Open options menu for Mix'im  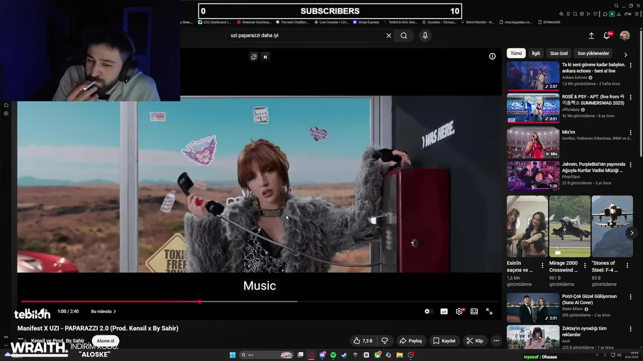(x=630, y=132)
